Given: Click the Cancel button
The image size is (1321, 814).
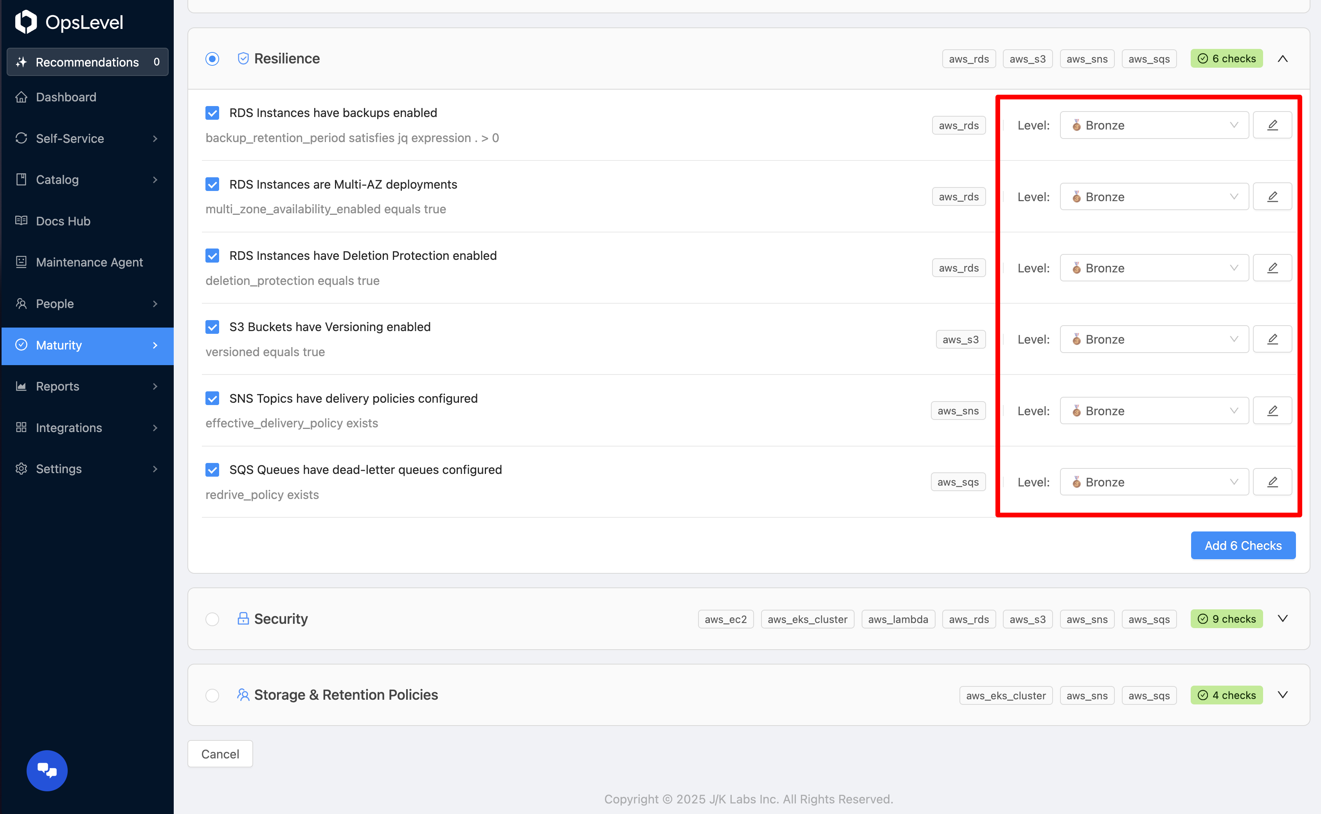Looking at the screenshot, I should point(220,754).
